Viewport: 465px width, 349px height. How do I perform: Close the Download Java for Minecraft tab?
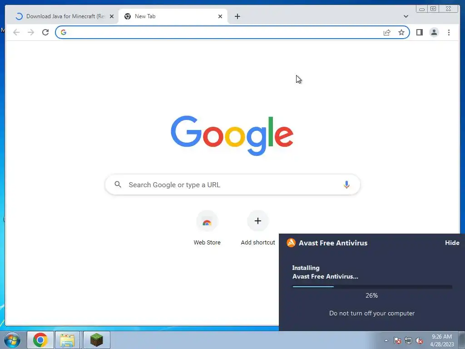(112, 16)
